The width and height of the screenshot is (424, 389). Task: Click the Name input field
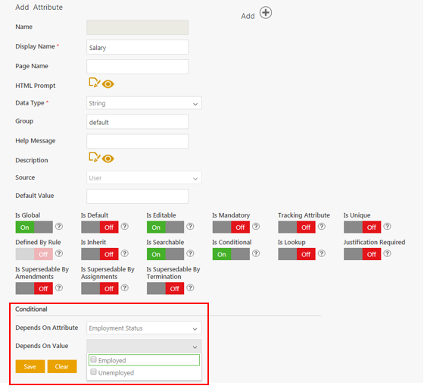137,27
